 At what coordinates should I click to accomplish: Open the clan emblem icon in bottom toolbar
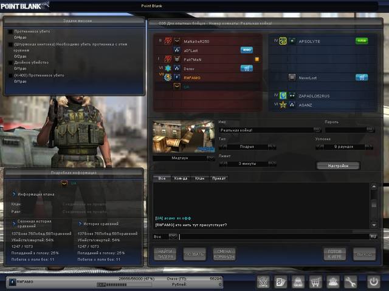[x=263, y=281]
